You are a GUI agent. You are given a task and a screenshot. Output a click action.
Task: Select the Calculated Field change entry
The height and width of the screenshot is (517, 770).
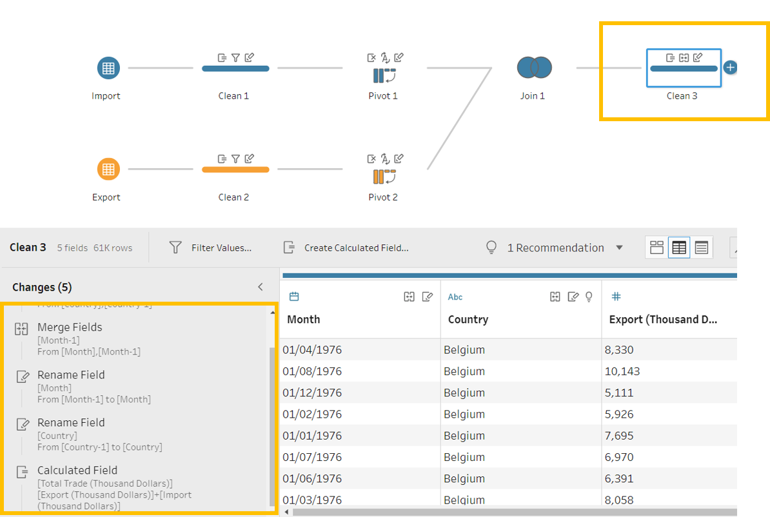[77, 471]
